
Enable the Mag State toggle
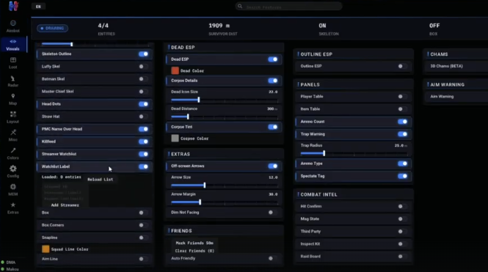402,218
